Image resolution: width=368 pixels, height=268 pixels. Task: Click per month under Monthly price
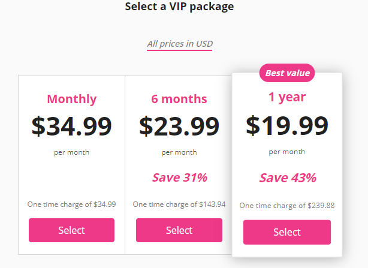(x=71, y=152)
